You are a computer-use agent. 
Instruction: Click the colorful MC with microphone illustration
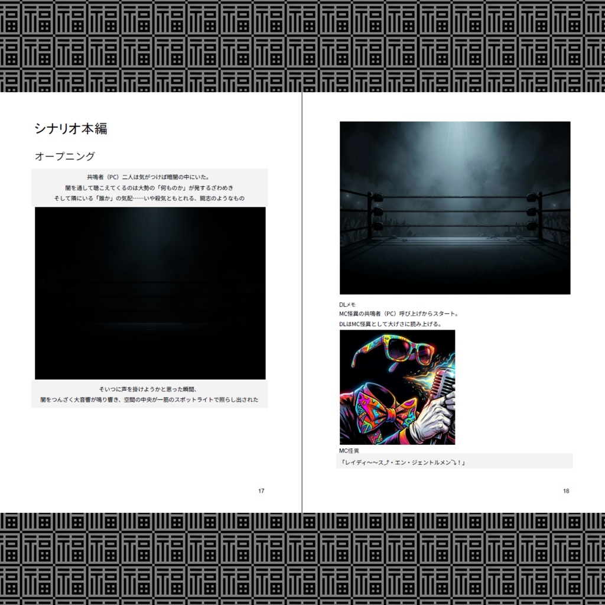coord(396,387)
